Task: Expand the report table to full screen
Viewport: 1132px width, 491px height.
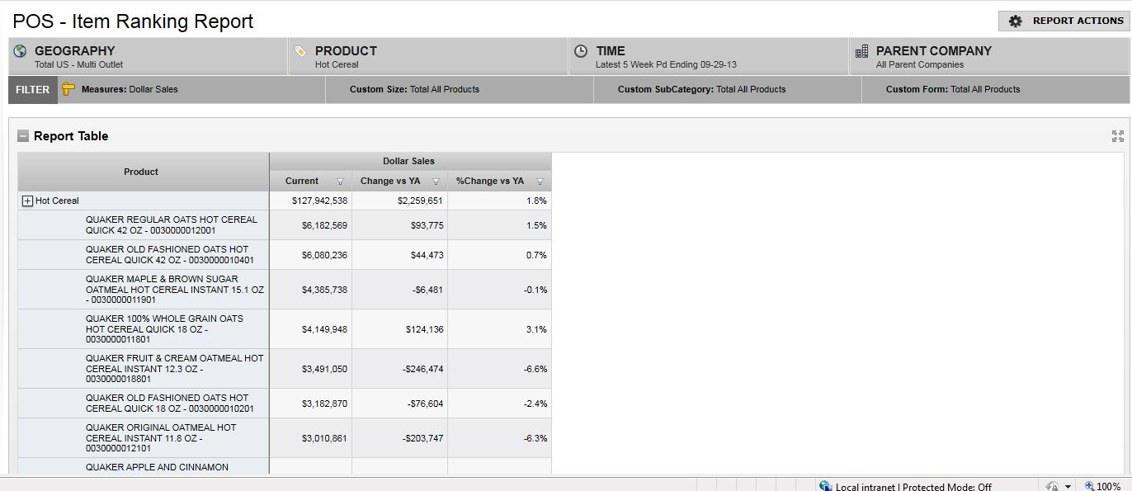Action: pyautogui.click(x=1117, y=136)
